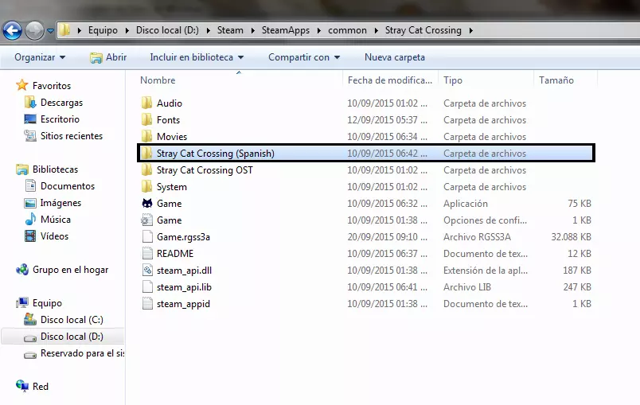This screenshot has width=640, height=405.
Task: Click the Extensión de la apl... type cell
Action: [486, 271]
